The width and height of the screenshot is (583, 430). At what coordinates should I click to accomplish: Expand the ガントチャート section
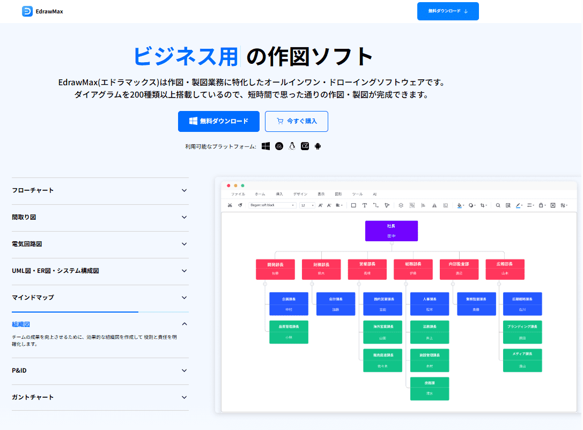100,397
